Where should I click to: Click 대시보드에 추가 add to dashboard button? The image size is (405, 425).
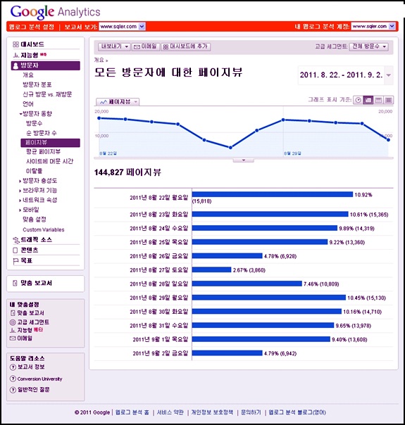point(185,46)
